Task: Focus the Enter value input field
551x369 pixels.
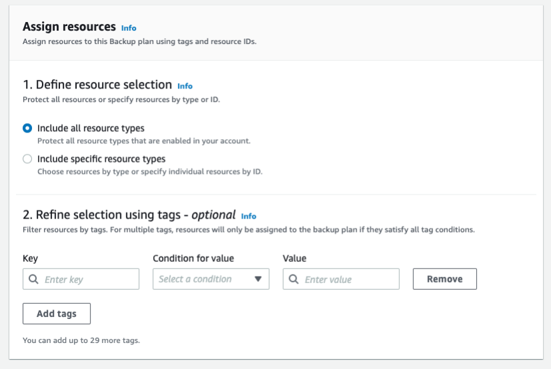Action: pos(348,279)
